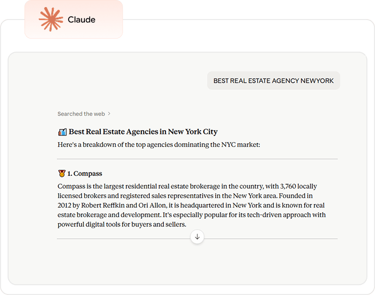
Task: Select the 1. Compass section title
Action: (84, 174)
